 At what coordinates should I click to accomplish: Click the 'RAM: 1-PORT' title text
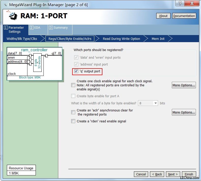(44, 16)
